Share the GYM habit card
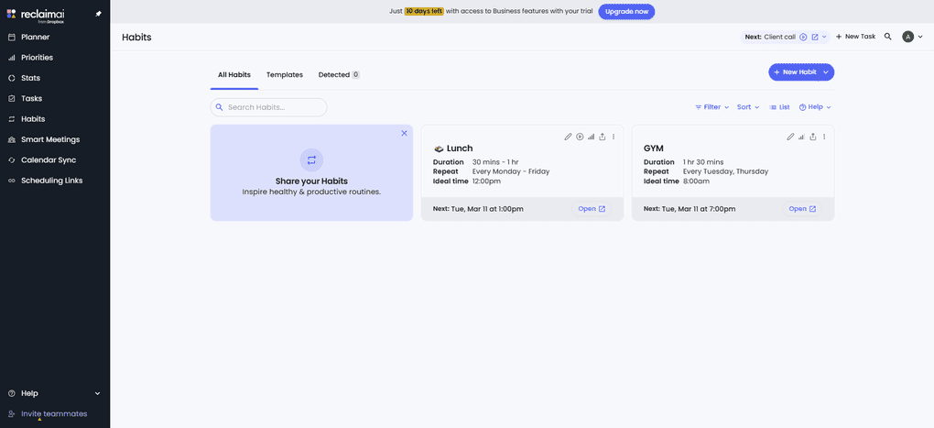Image resolution: width=934 pixels, height=428 pixels. coord(813,137)
